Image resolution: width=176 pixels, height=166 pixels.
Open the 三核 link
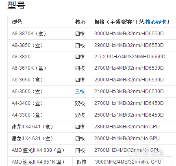80,92
